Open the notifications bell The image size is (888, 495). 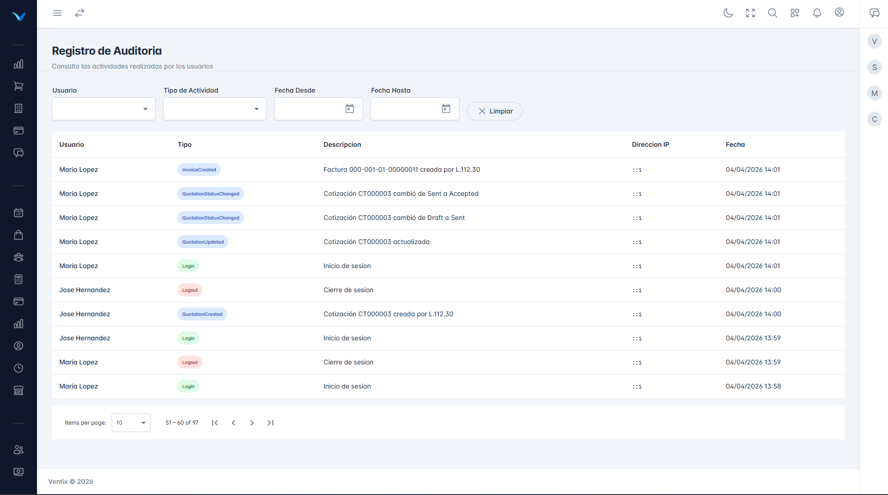[x=817, y=13]
